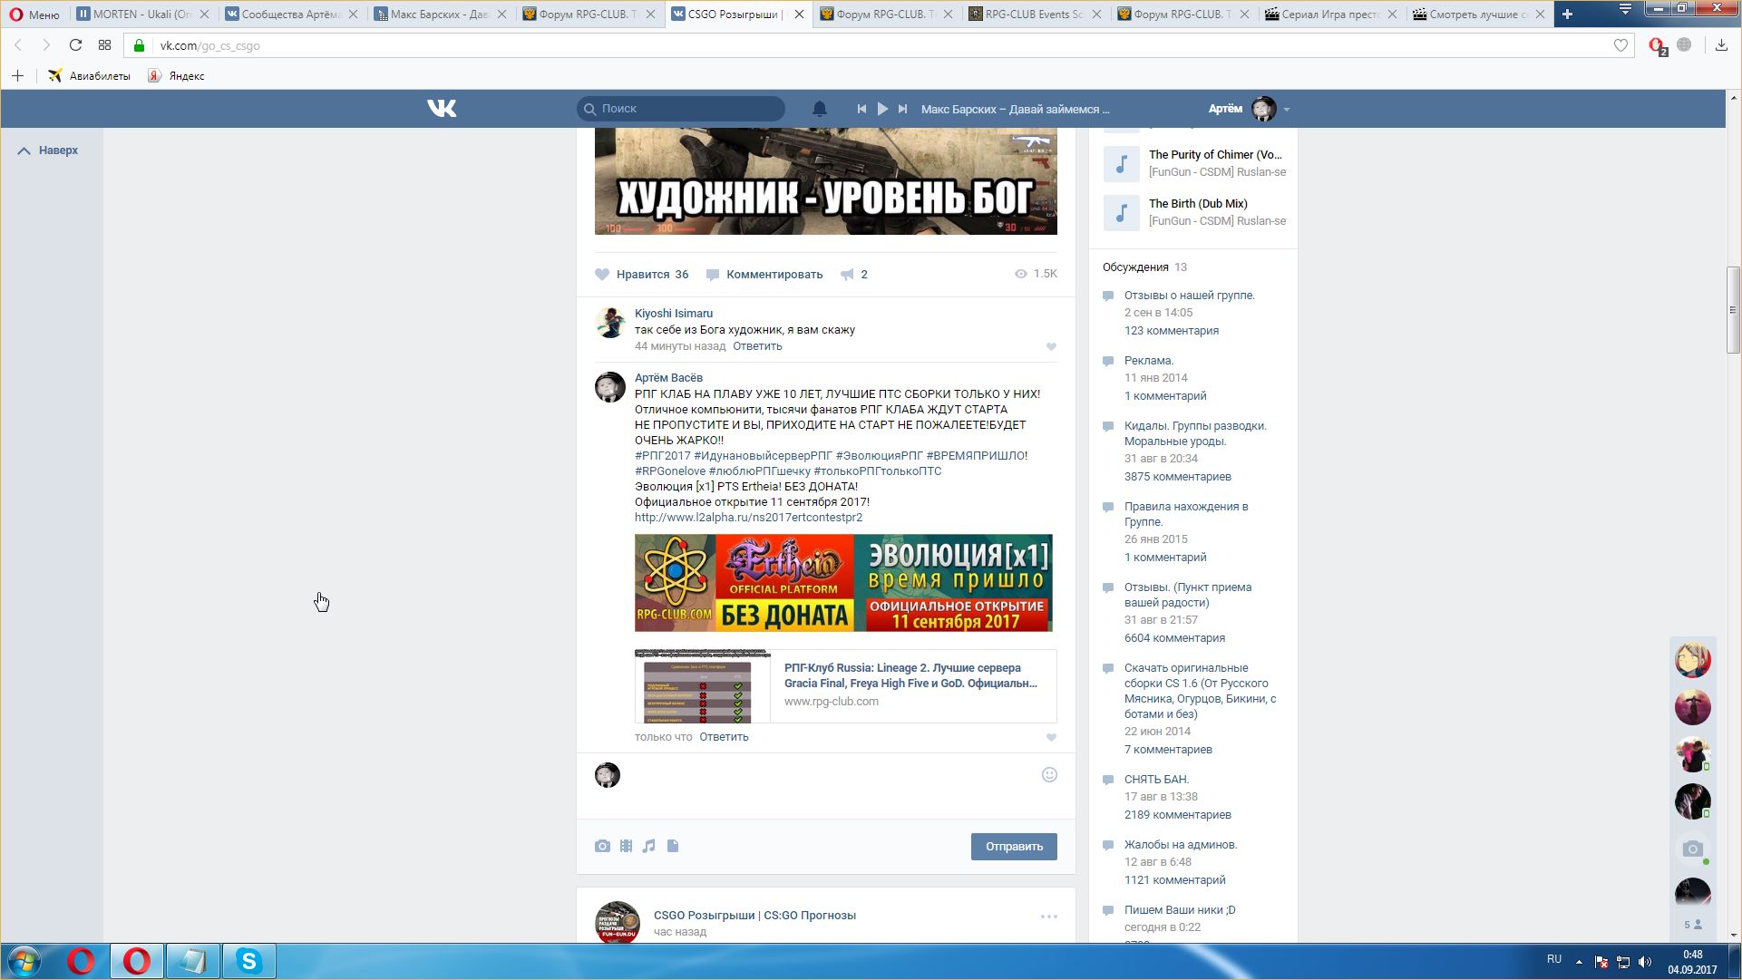This screenshot has height=980, width=1742.
Task: Click the search field Поиск
Action: pyautogui.click(x=681, y=109)
